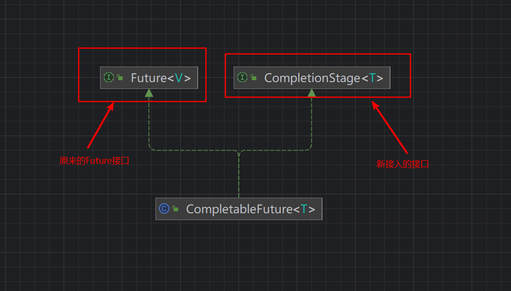Click the red label 原来的Future接口

point(94,161)
